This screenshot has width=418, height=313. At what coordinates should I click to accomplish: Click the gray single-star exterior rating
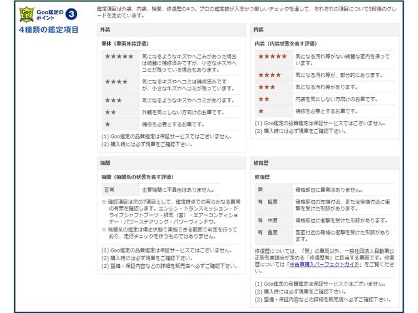[x=108, y=123]
